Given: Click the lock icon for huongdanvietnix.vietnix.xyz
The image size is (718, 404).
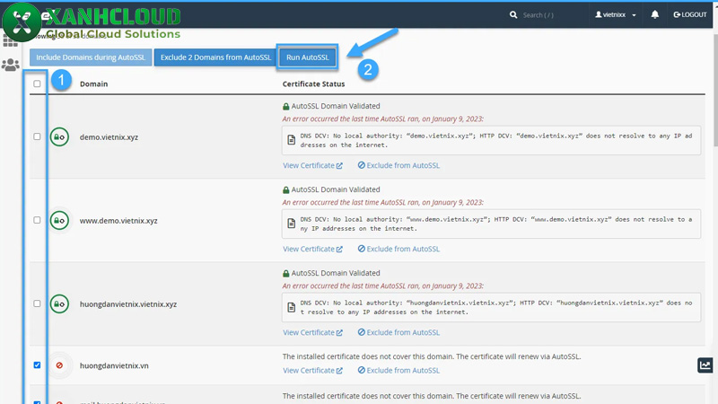Looking at the screenshot, I should (59, 303).
